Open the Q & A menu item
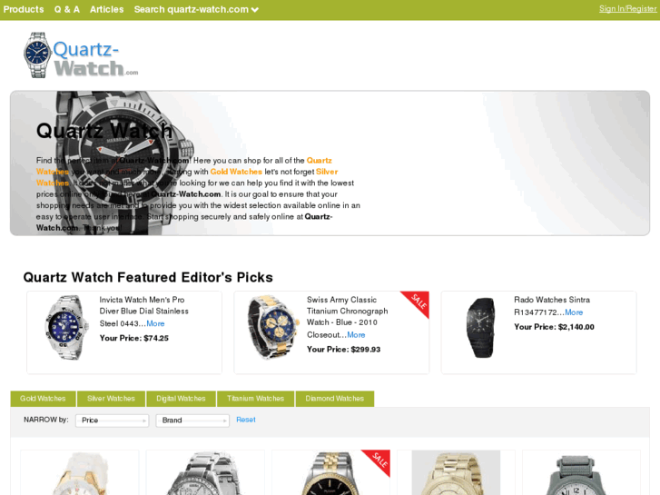 [67, 9]
